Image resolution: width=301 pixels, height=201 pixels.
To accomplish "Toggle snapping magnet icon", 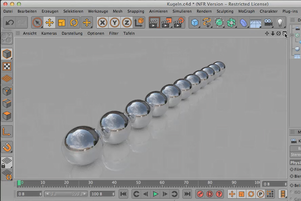I will tap(7, 147).
